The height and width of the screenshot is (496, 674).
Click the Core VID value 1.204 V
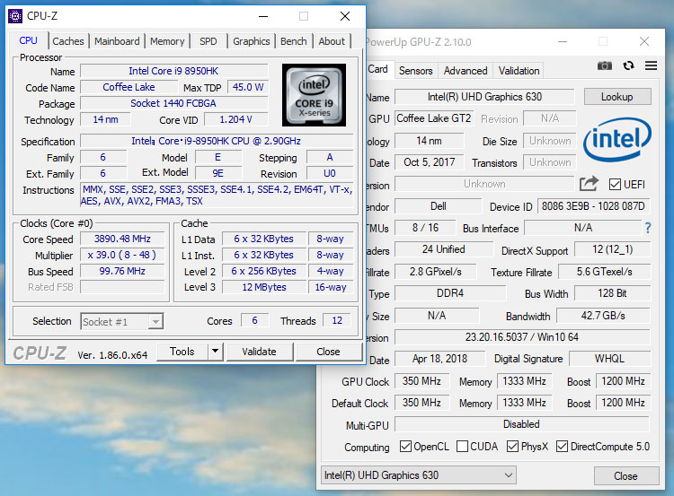point(235,119)
